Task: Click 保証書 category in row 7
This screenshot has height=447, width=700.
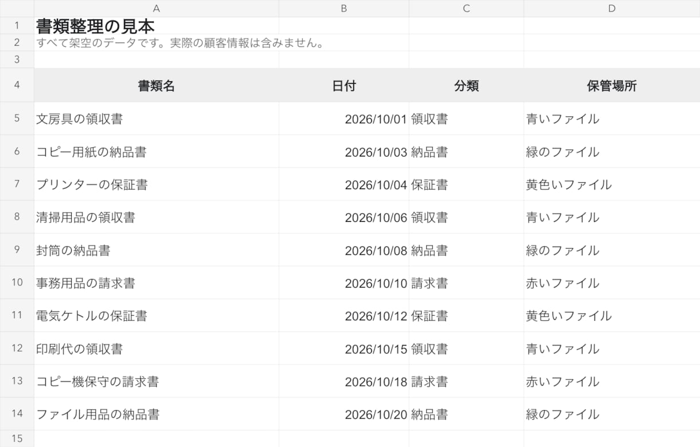Action: [x=466, y=184]
